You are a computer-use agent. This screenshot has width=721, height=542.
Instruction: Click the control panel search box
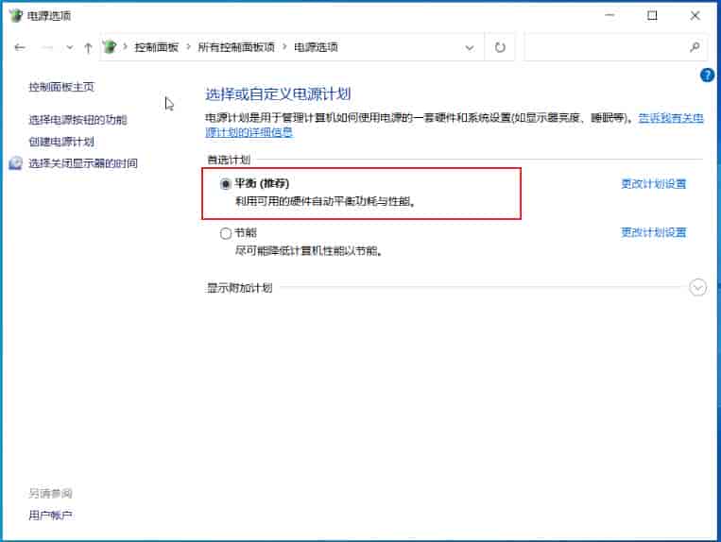[615, 47]
